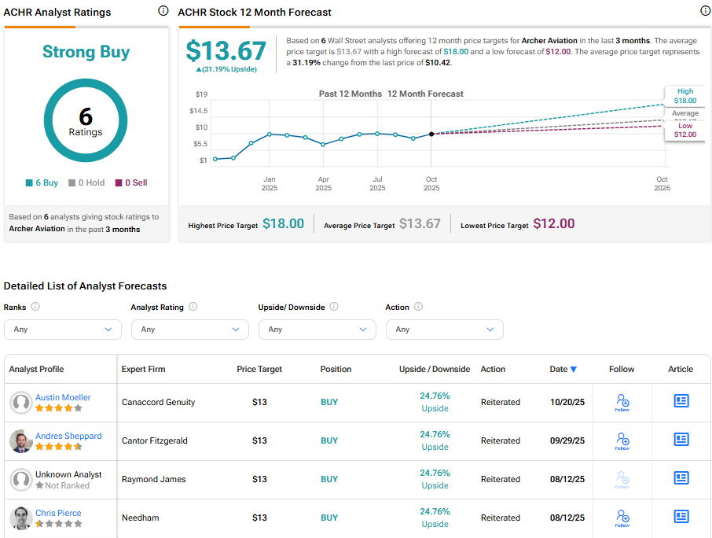The height and width of the screenshot is (538, 712).
Task: Click Chris Pierce's profile photo
Action: point(20,518)
